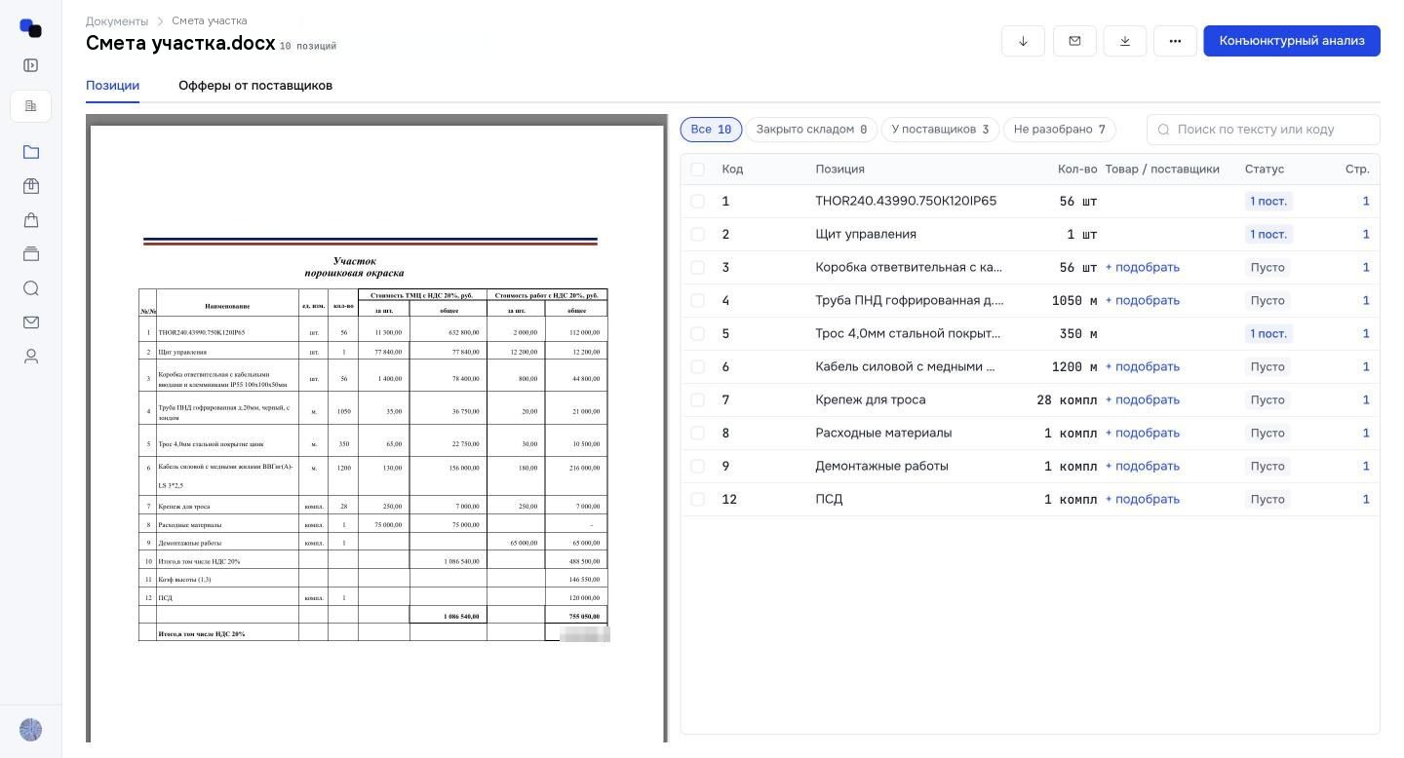
Task: Click the Конъюнктурный анализ button
Action: [1291, 41]
